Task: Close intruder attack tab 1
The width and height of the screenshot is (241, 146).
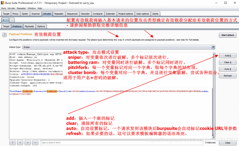Action: coord(6,20)
